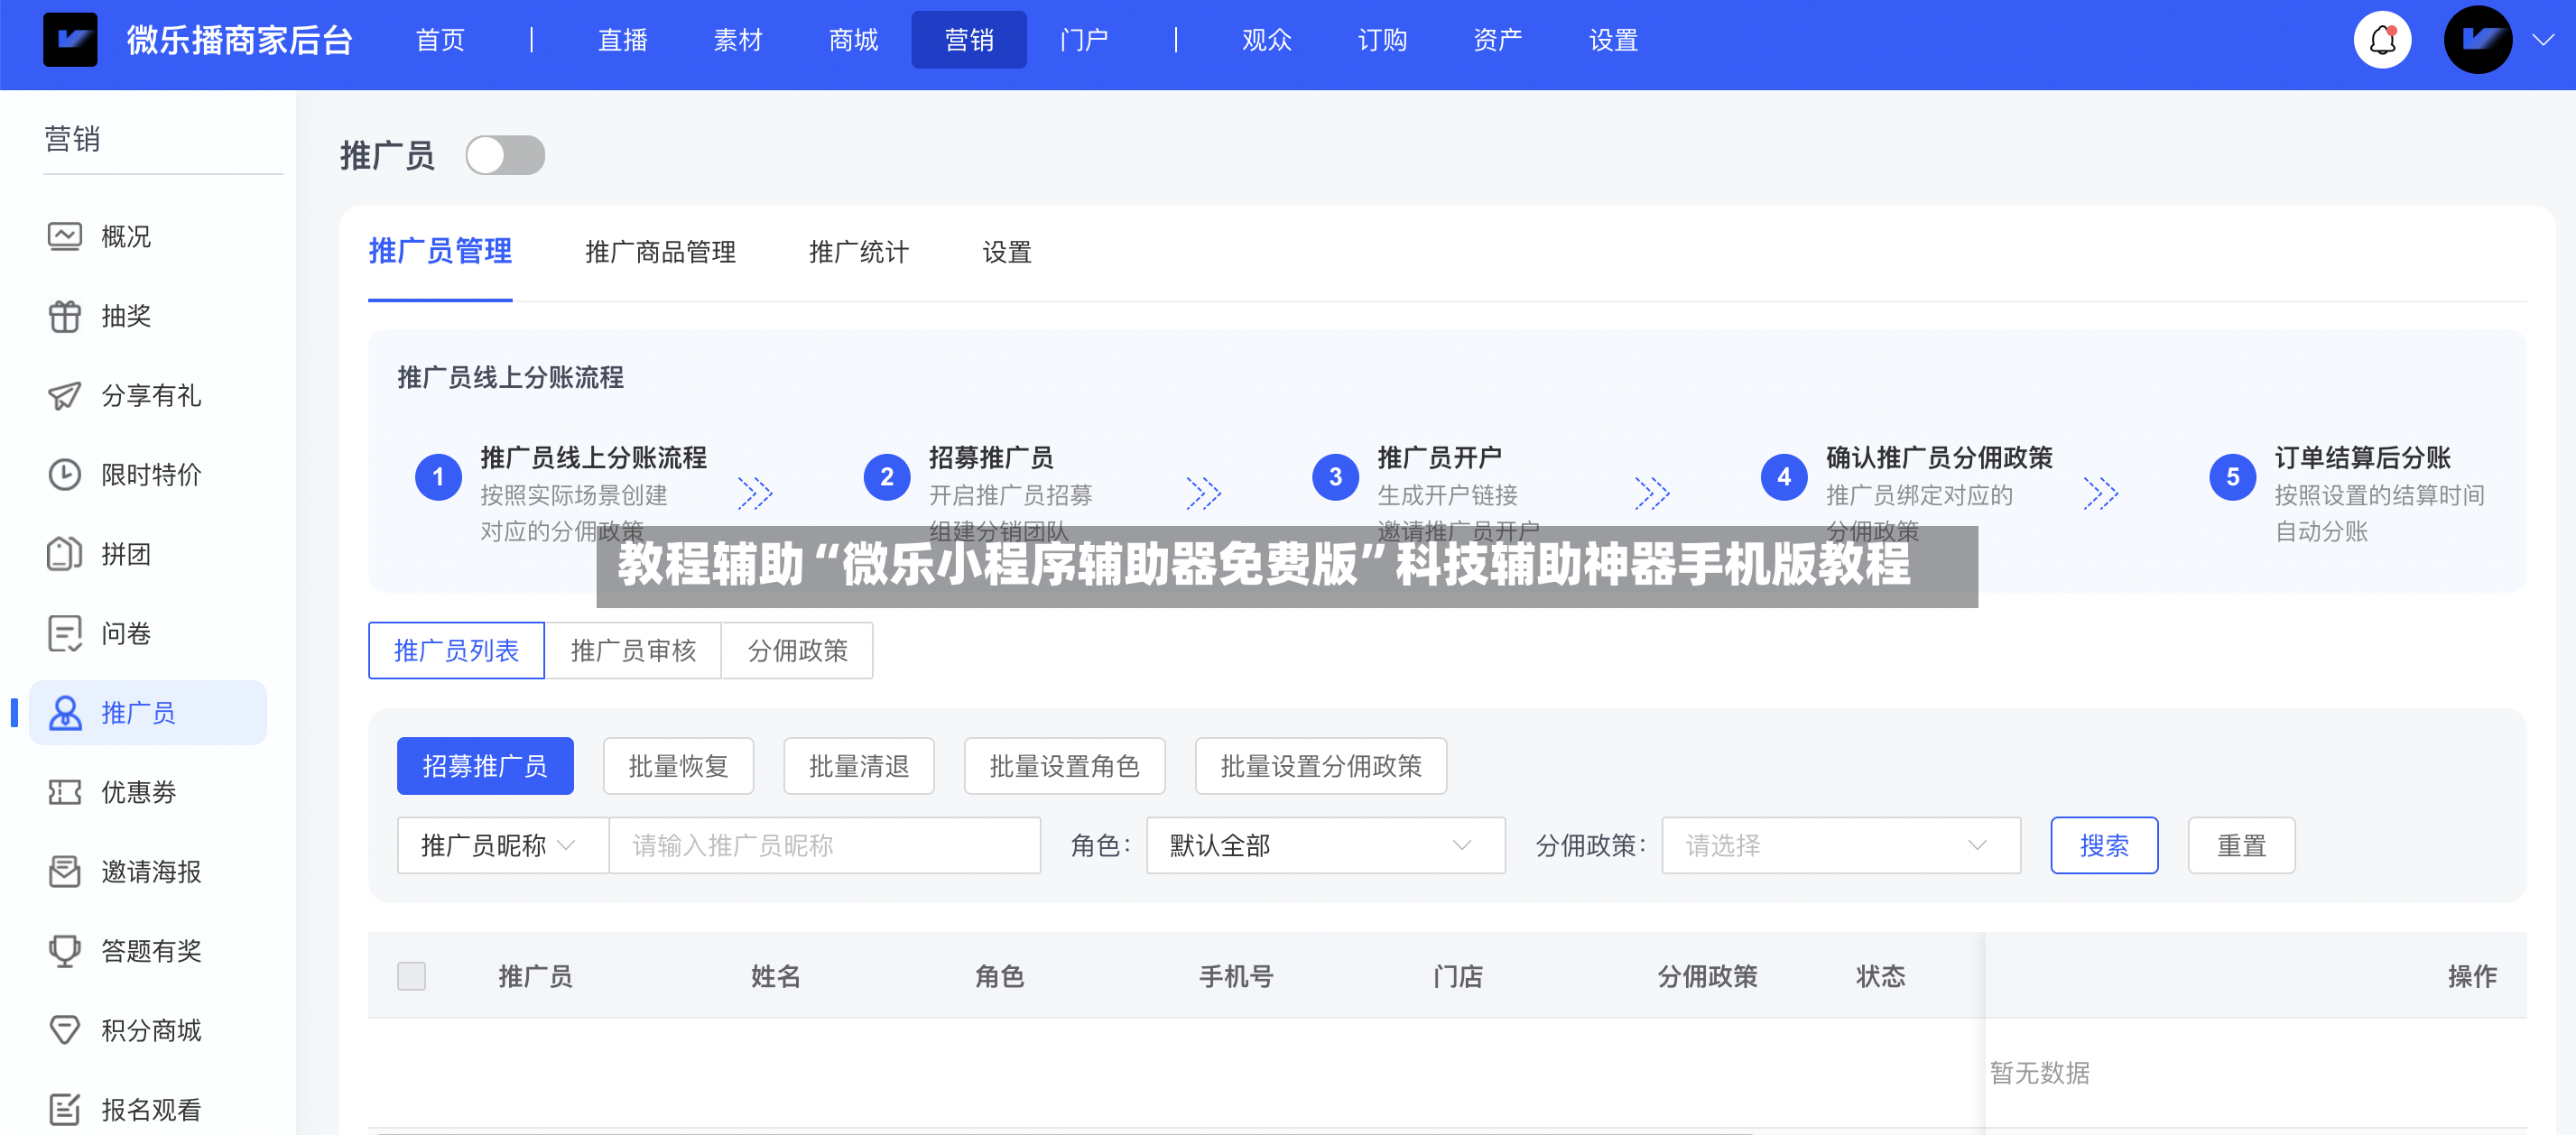Viewport: 2576px width, 1135px height.
Task: Open the 角色 默认全部 dropdown
Action: [x=1325, y=846]
